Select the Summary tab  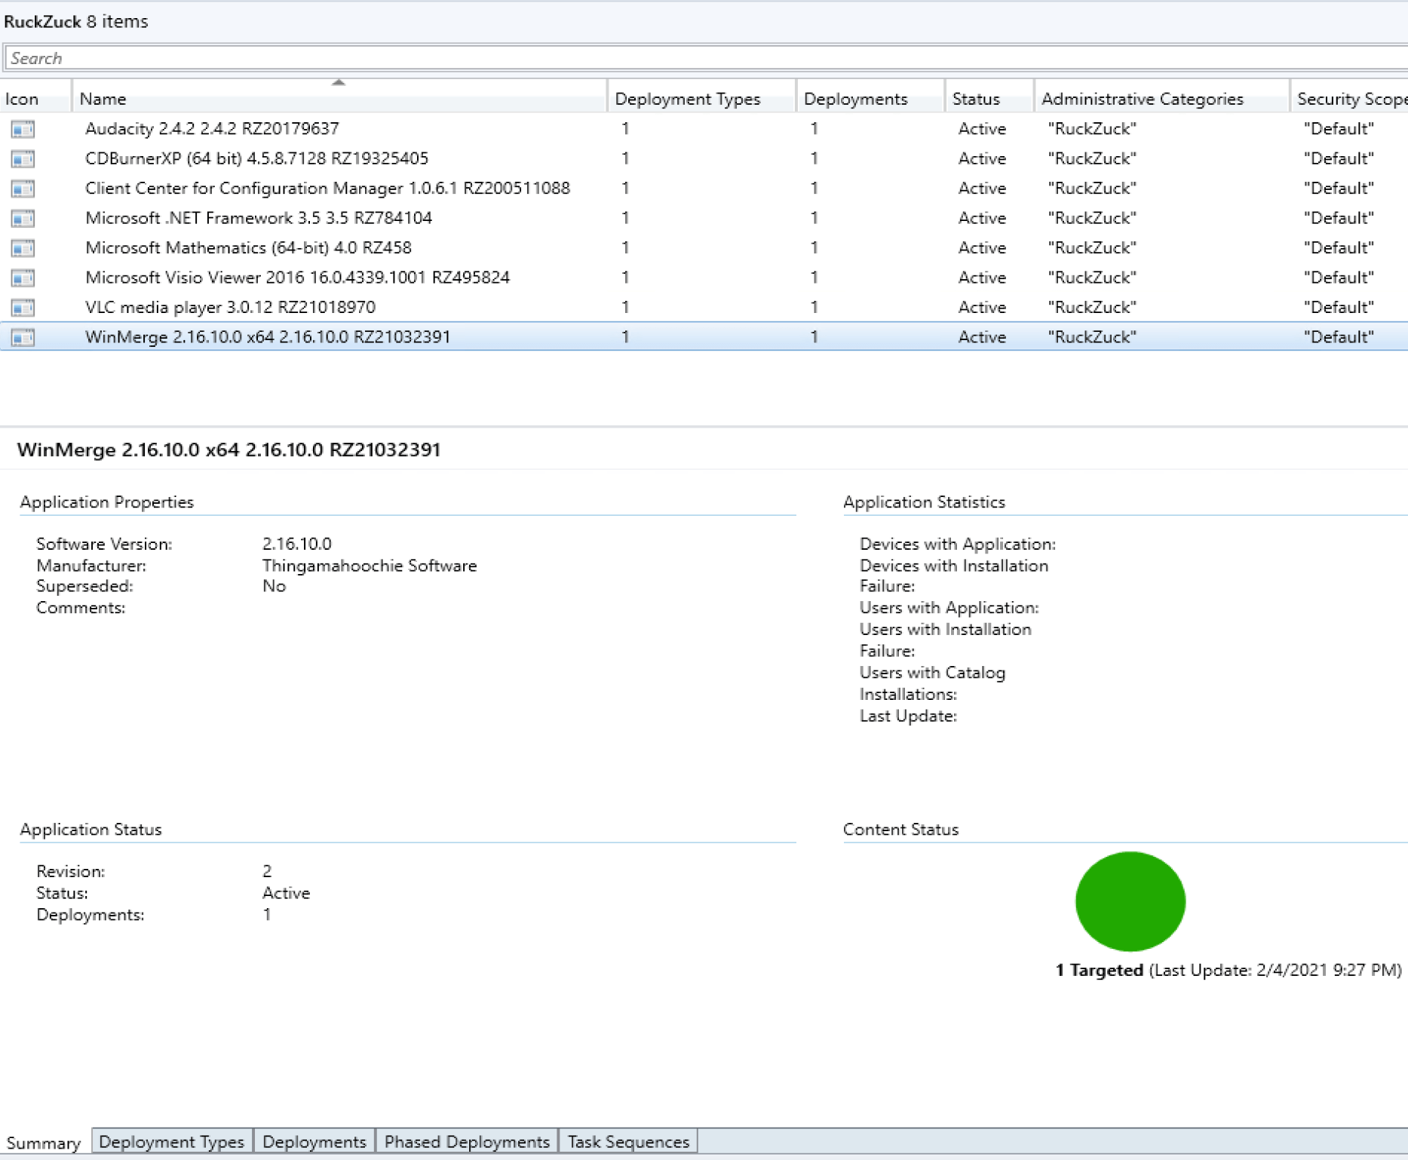coord(44,1143)
